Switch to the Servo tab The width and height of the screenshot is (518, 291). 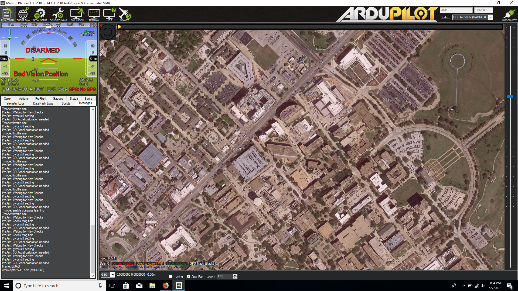[88, 99]
